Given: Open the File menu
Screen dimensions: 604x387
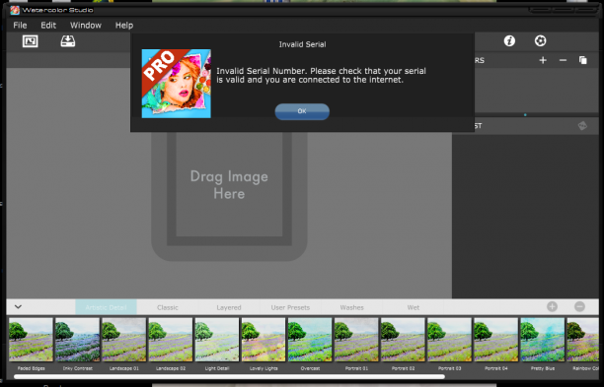Looking at the screenshot, I should pyautogui.click(x=20, y=26).
